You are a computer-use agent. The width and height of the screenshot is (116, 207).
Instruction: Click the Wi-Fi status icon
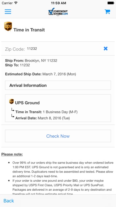16,3
